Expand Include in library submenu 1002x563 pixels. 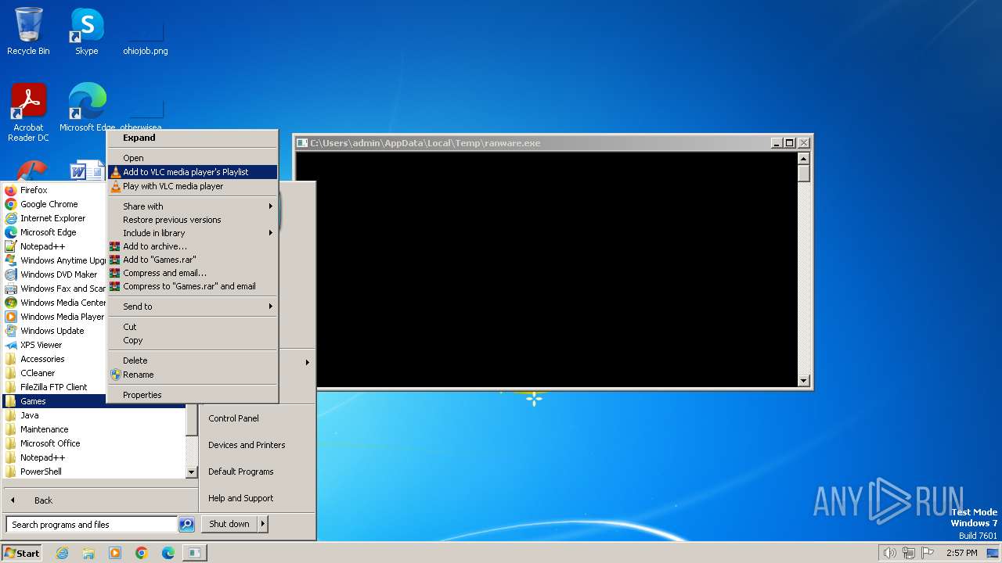pyautogui.click(x=193, y=233)
